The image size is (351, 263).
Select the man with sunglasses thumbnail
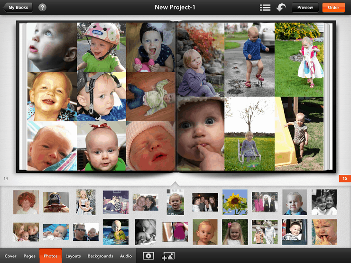(86, 232)
